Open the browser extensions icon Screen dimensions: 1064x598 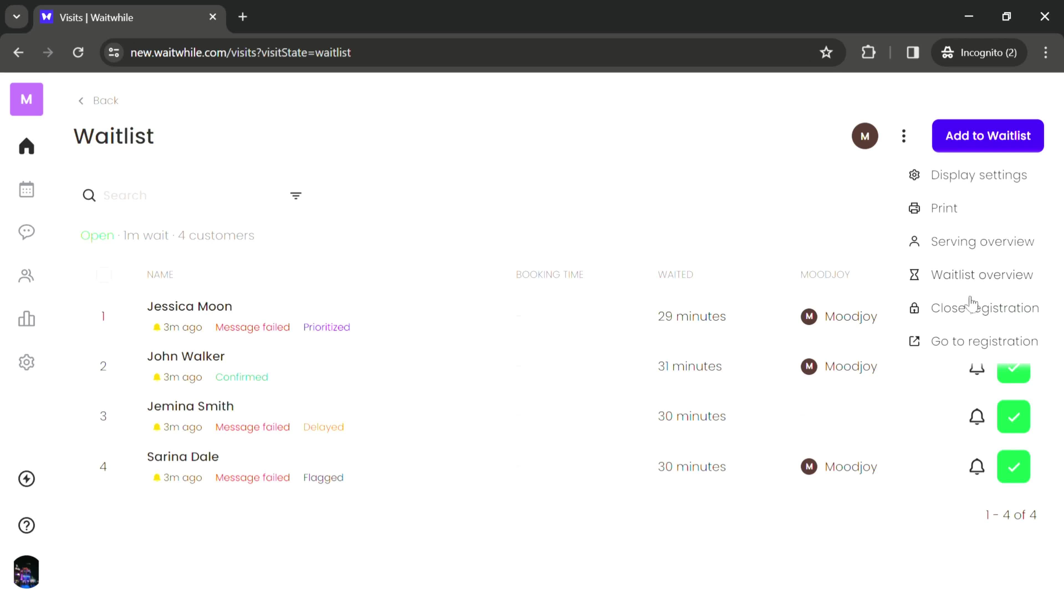click(869, 52)
